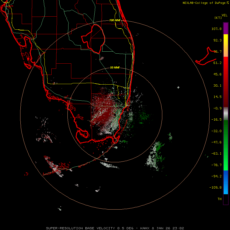Click the 107.8 legend value
Screen dimensions: 230x230
coord(216,29)
